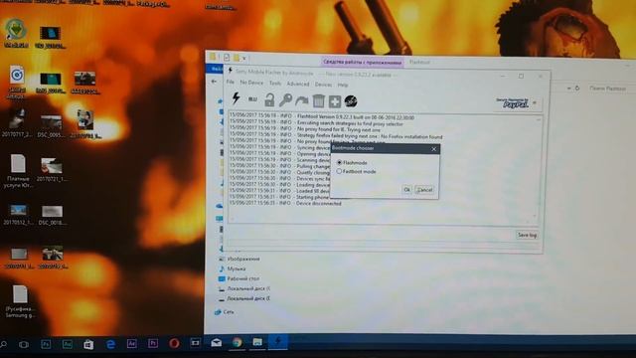Click the 'Device disconnected' log line

point(285,203)
